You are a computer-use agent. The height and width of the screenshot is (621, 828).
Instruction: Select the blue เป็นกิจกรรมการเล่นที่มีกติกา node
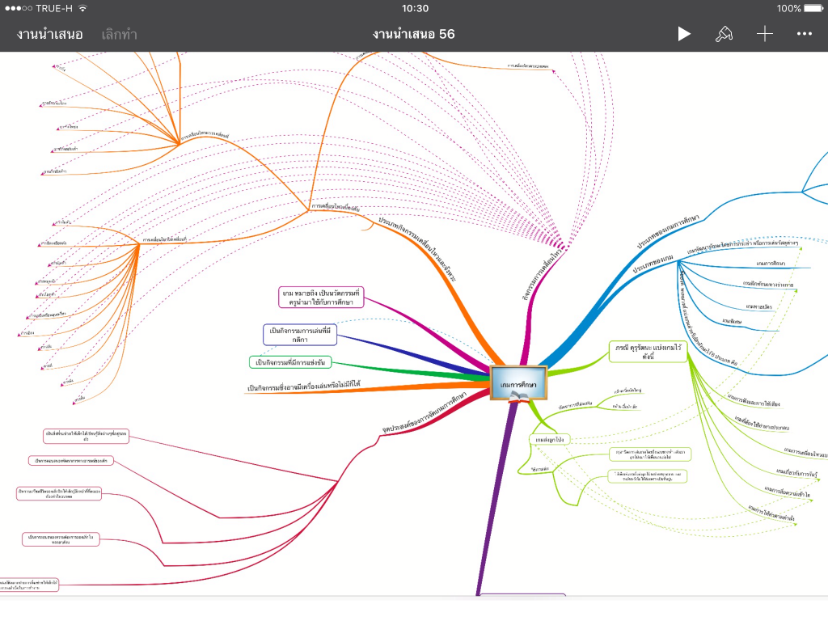(x=300, y=335)
